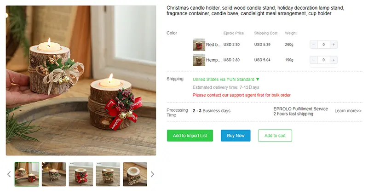Image resolution: width=368 pixels, height=194 pixels.
Task: Increase quantity for Red bow variant
Action: coord(333,45)
